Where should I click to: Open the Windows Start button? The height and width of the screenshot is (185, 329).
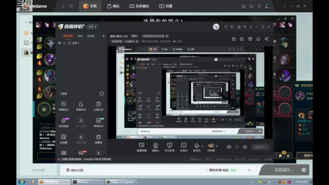pos(22,182)
